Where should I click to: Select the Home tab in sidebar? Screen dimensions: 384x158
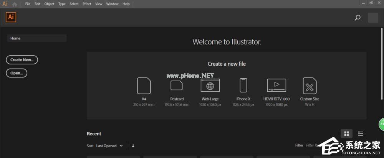37,38
